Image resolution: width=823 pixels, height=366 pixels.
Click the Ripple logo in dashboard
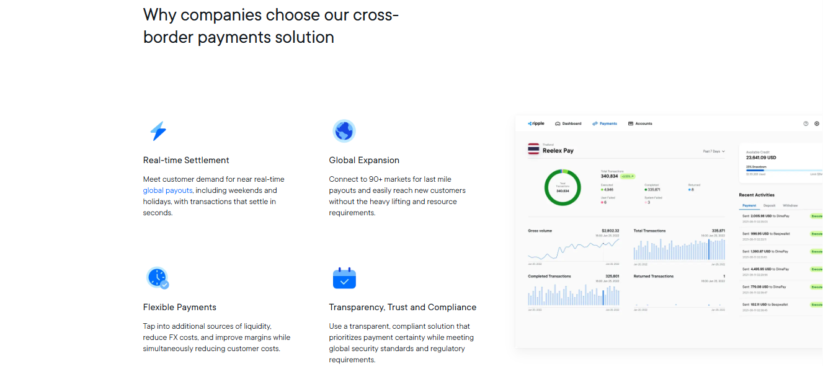click(536, 123)
